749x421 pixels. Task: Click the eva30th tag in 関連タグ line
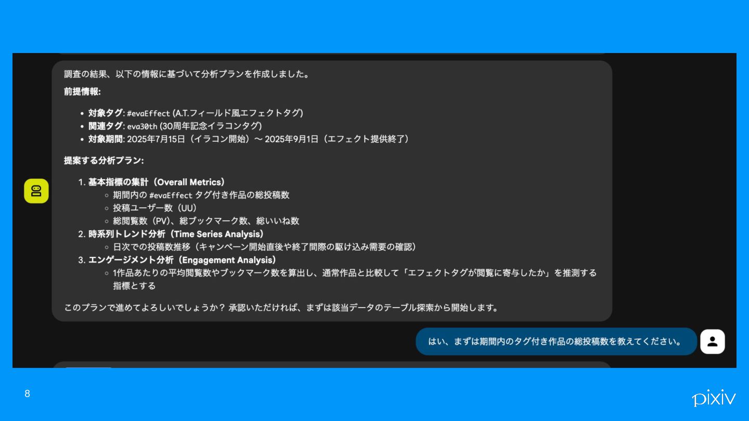coord(142,126)
